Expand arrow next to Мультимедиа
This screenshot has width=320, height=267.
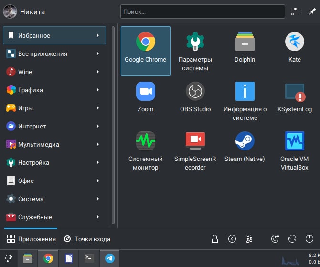98,145
